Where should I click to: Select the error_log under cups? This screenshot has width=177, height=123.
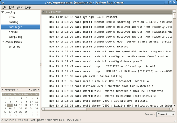14,47
